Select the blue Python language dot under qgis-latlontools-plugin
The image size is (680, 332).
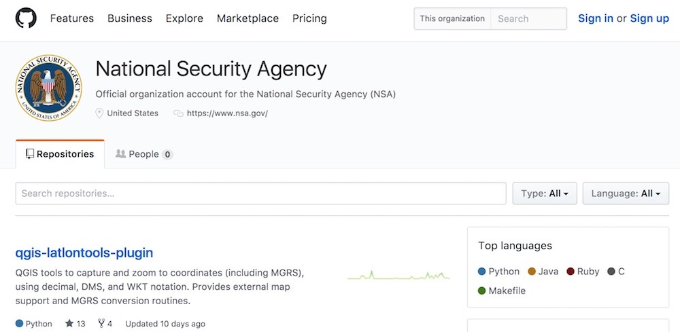click(19, 323)
